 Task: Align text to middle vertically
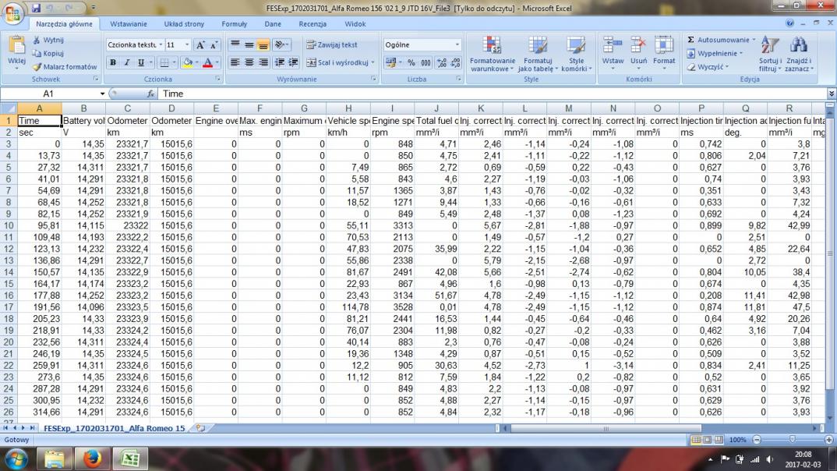[249, 45]
